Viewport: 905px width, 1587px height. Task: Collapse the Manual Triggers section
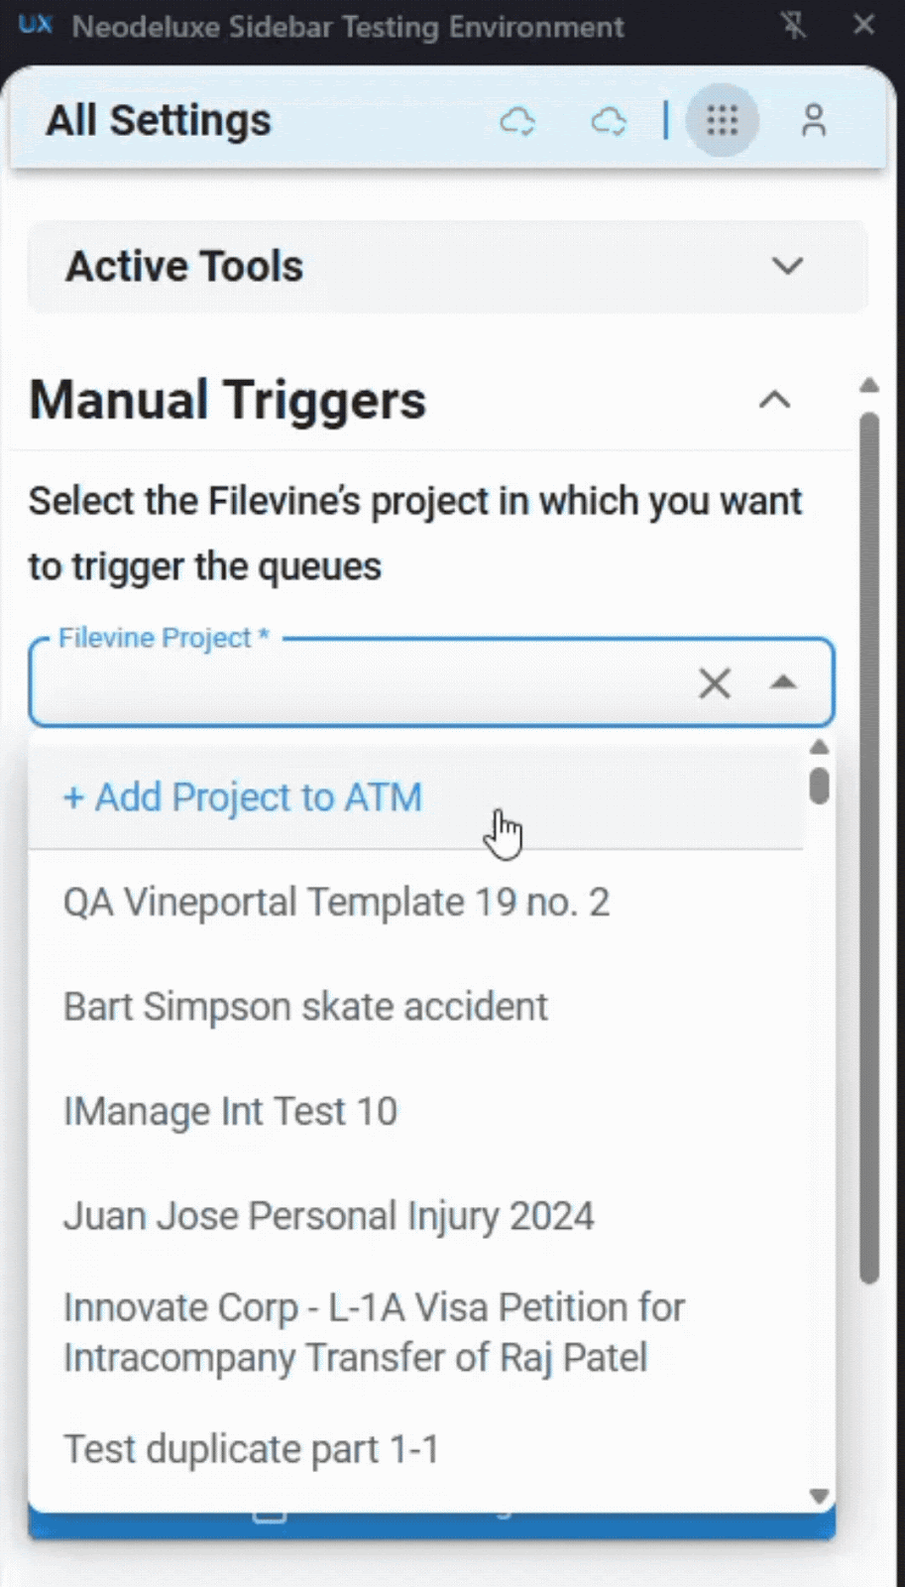point(774,400)
